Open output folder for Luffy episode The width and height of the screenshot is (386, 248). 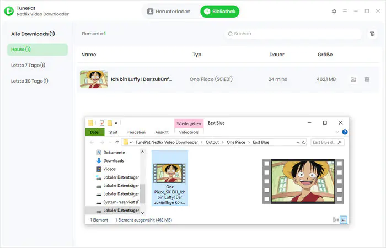tap(353, 79)
